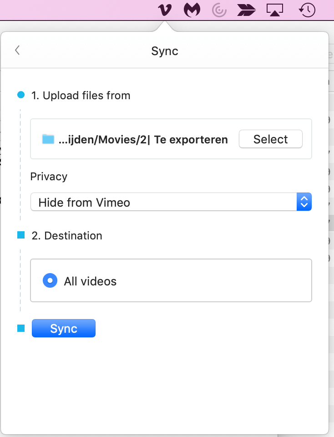Click the Vimeo icon in the menu bar

165,10
